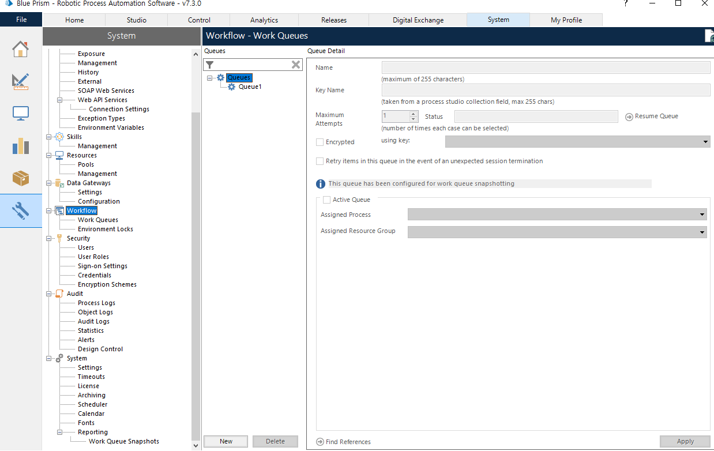This screenshot has width=714, height=451.
Task: Click the gear icon beside the Queues root node
Action: click(220, 78)
